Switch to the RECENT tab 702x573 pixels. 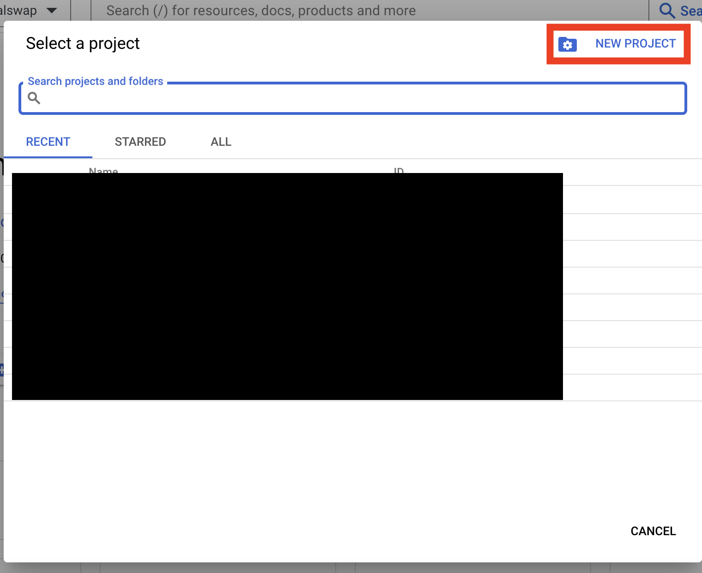click(48, 142)
